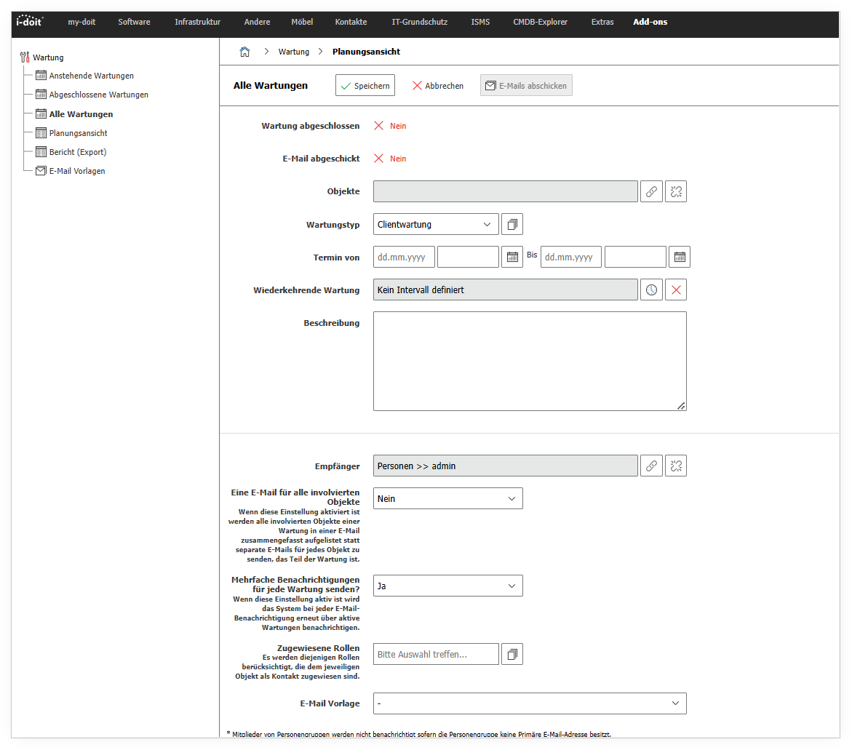Open calendar picker for start date
The image size is (852, 750).
[512, 257]
